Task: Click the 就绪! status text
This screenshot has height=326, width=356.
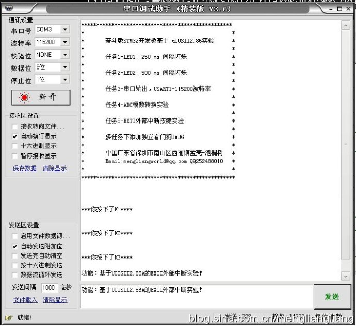Action: tap(25, 318)
